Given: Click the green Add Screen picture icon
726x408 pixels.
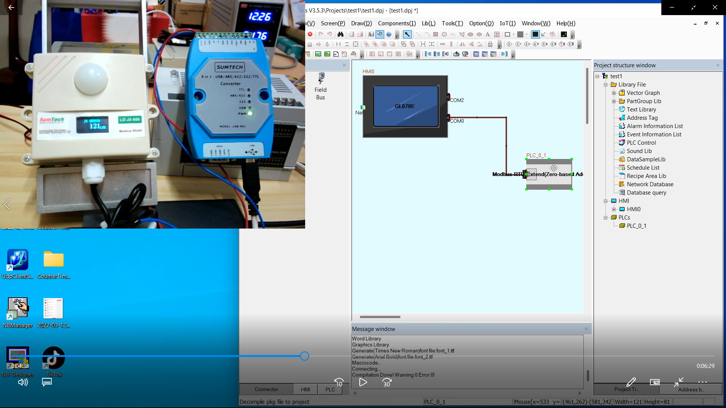Looking at the screenshot, I should [318, 54].
